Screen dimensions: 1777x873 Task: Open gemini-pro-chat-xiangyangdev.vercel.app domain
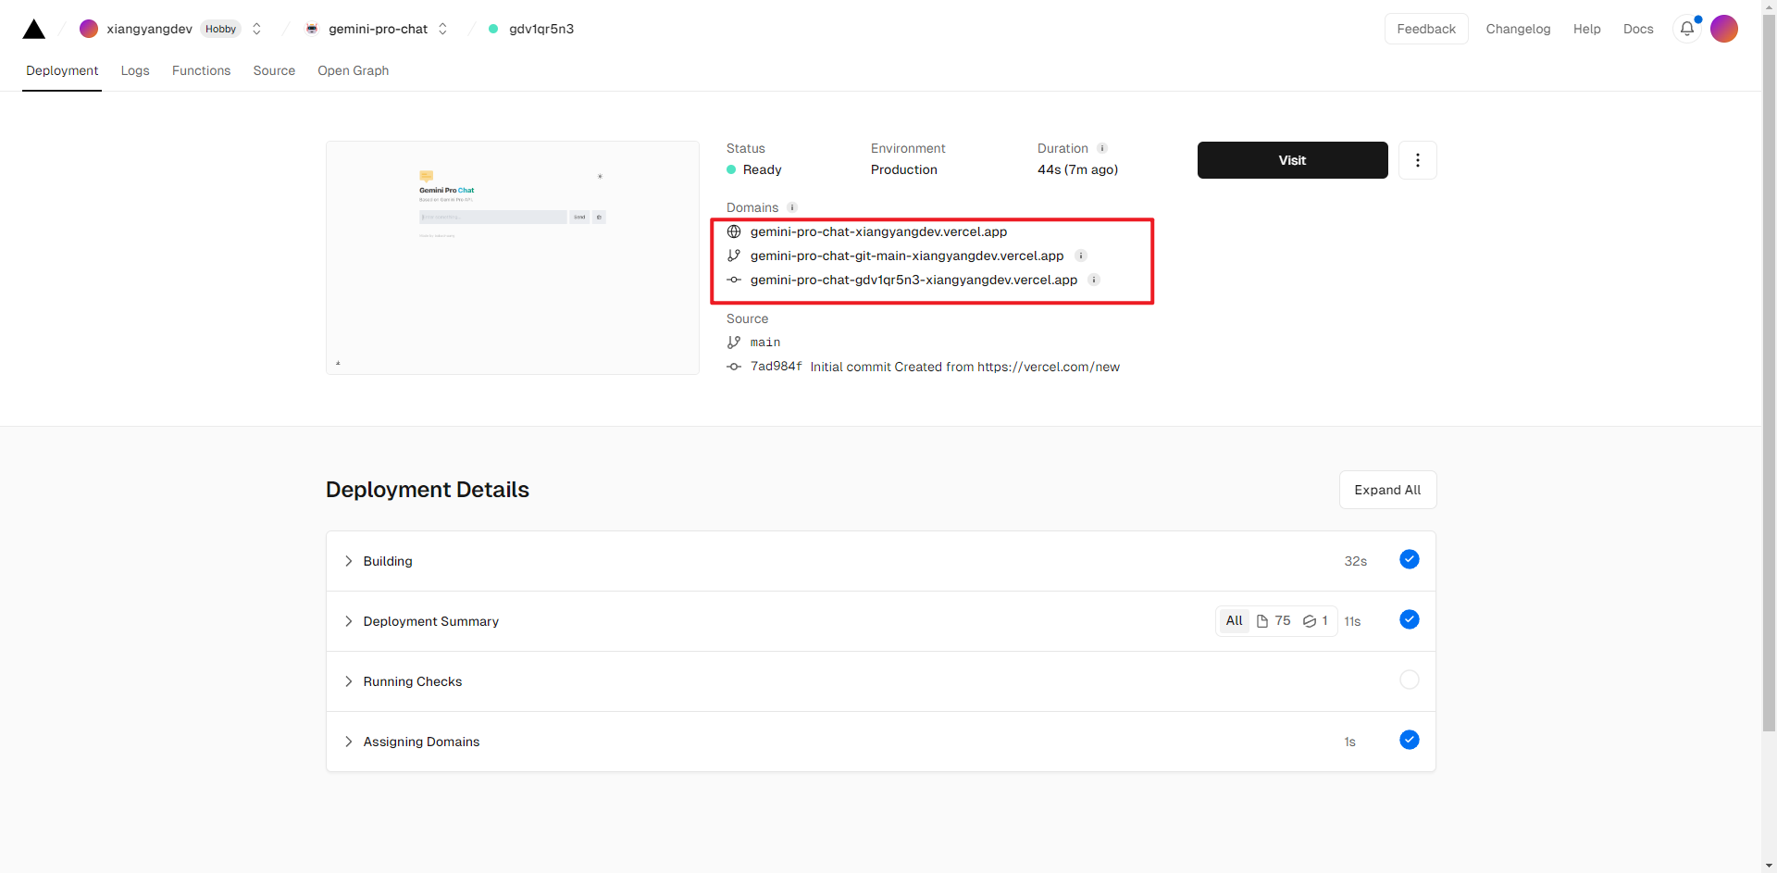[878, 231]
